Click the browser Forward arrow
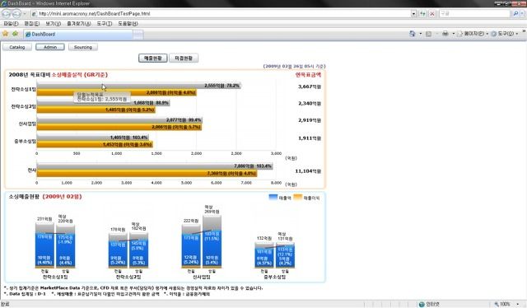 pos(16,14)
